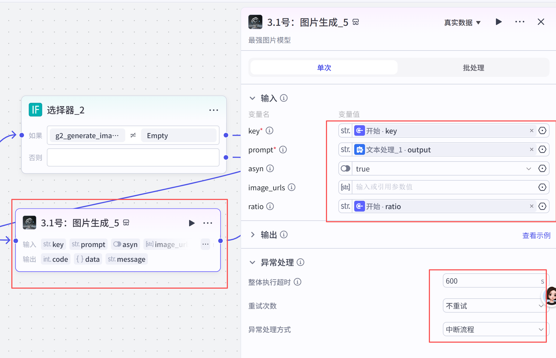Expand the 输出 section
Image resolution: width=556 pixels, height=358 pixels.
coord(252,235)
